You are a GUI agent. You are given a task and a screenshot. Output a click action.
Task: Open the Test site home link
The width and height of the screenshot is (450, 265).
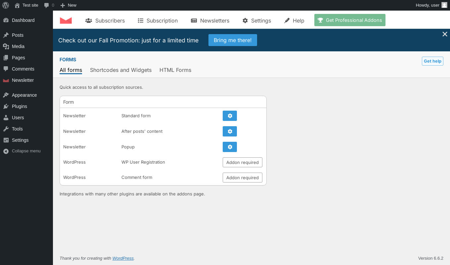[26, 5]
